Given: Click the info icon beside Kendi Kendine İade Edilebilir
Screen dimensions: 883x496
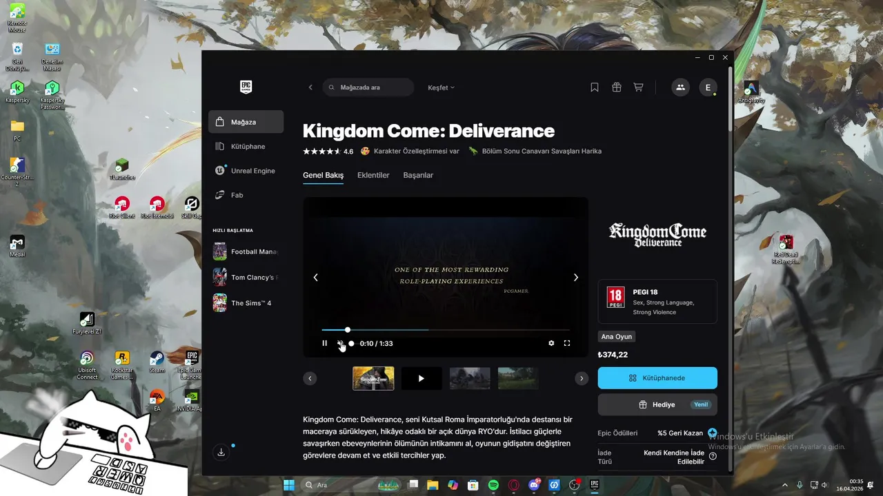Looking at the screenshot, I should point(713,456).
